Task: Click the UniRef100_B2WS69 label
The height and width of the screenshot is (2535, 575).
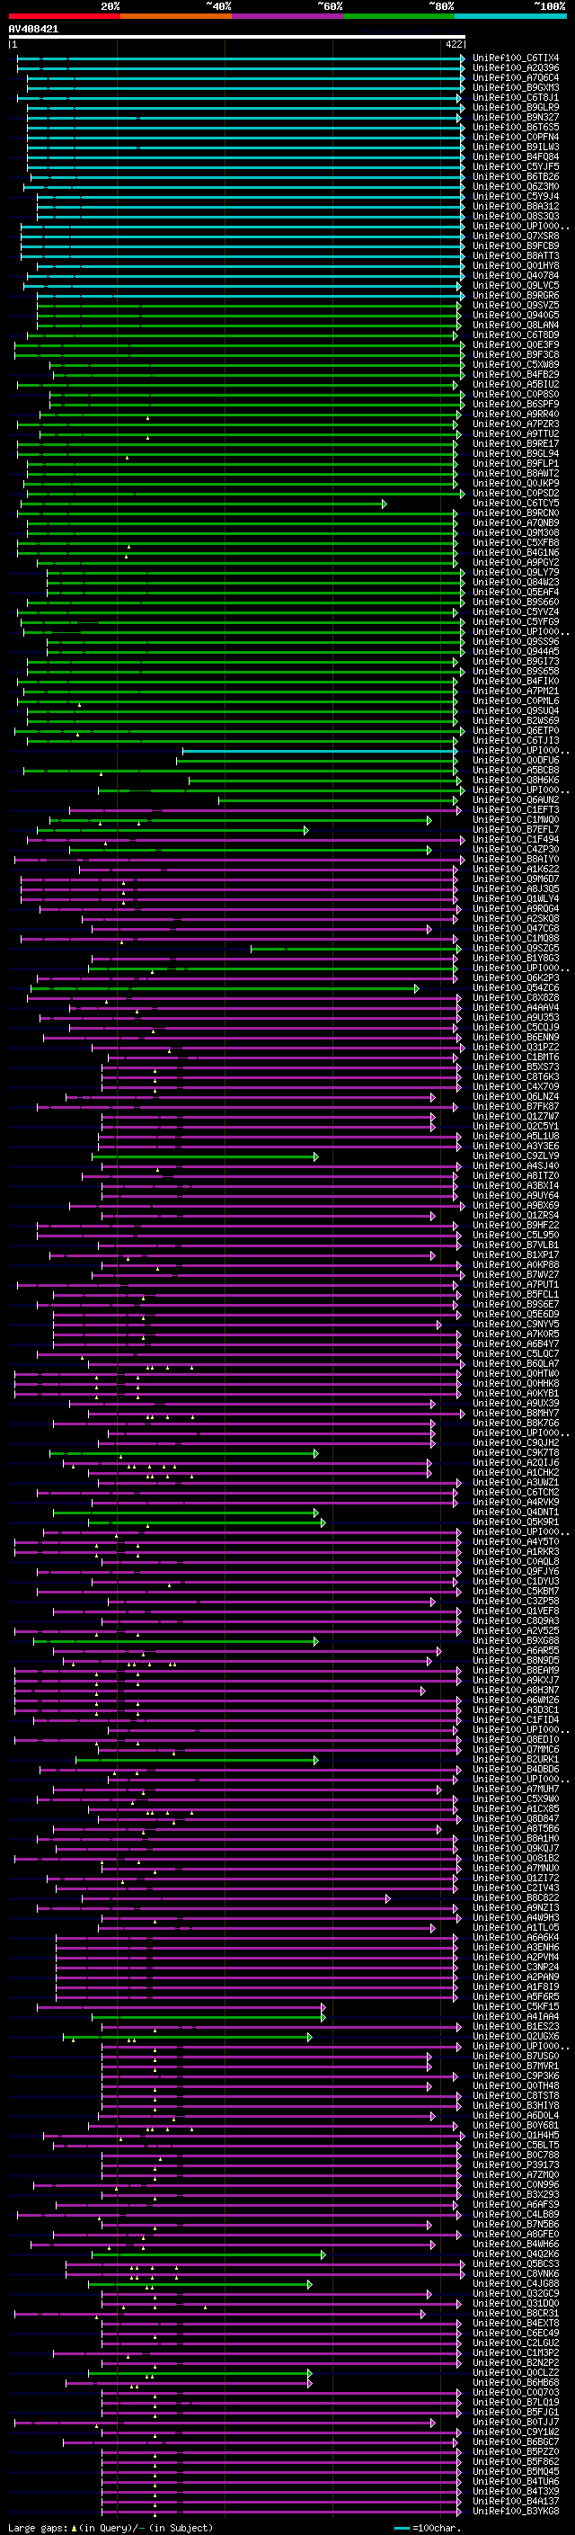Action: tap(516, 720)
